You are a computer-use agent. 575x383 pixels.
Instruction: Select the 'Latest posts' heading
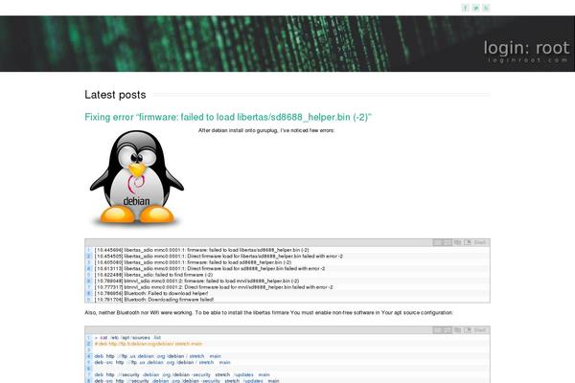tap(115, 95)
